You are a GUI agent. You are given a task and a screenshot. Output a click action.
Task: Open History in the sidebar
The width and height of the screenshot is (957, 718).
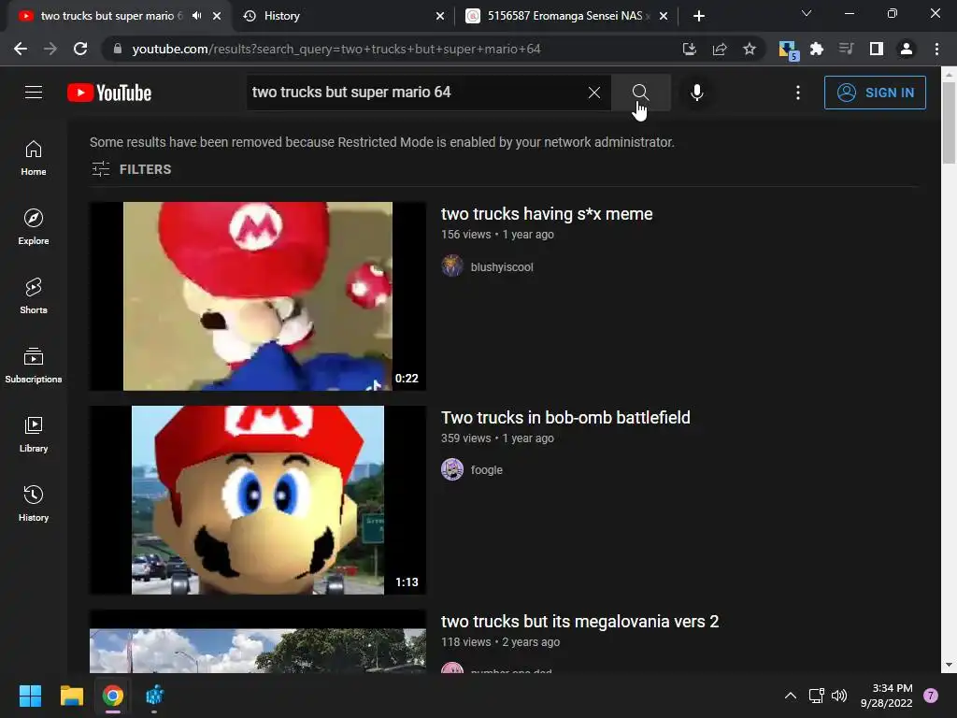point(34,503)
